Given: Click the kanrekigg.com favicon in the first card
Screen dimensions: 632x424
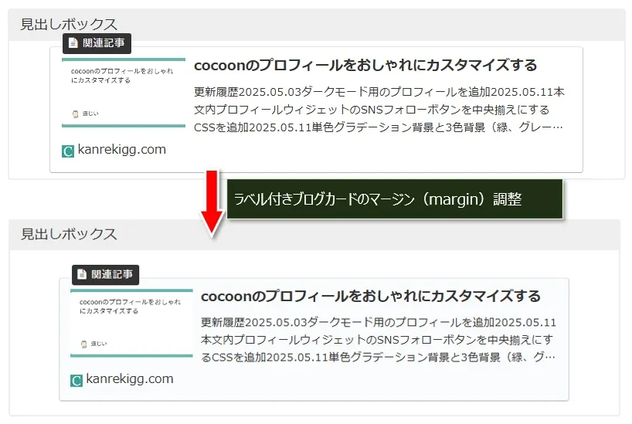Looking at the screenshot, I should coord(68,151).
